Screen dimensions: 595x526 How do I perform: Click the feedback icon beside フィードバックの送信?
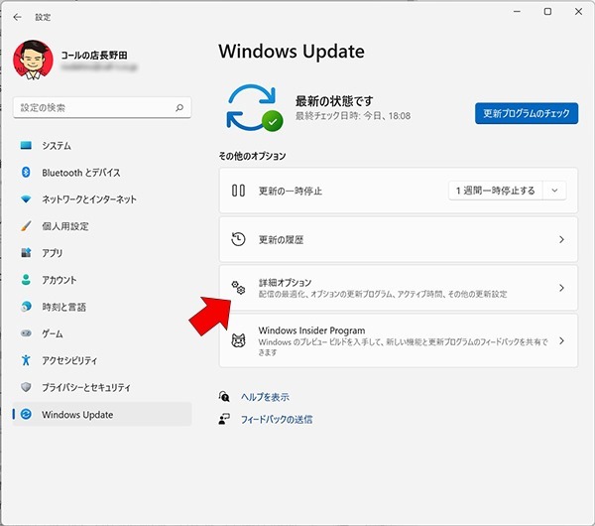(224, 419)
